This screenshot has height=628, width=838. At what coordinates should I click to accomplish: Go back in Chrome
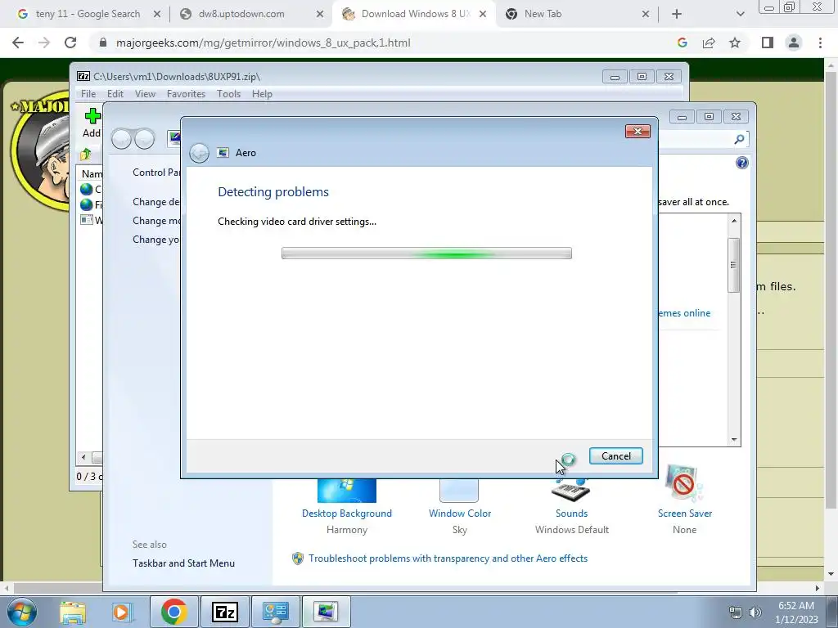pos(18,43)
